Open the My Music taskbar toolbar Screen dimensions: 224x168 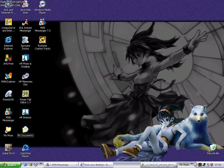pos(184,165)
